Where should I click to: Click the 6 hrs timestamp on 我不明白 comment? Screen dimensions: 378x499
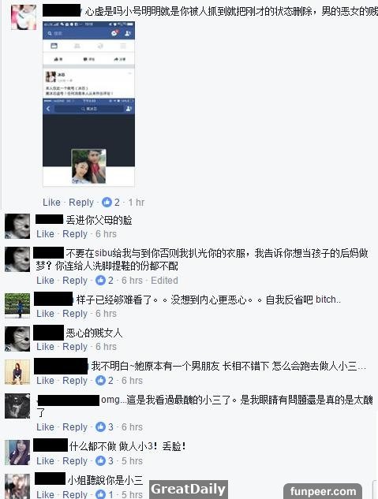click(x=132, y=380)
